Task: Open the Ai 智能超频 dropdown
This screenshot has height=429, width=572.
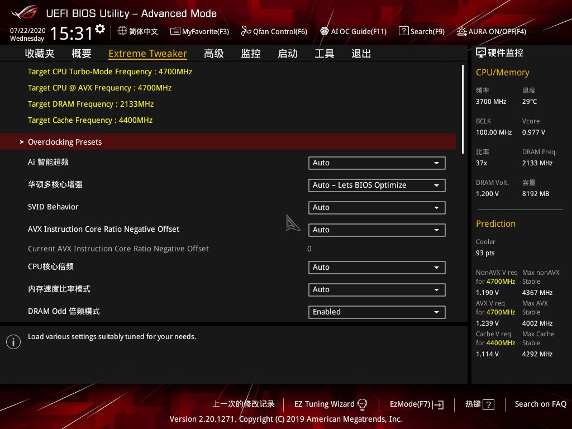Action: [x=376, y=163]
